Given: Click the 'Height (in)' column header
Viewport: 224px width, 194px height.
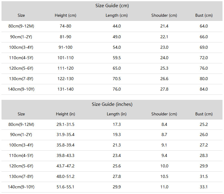Looking at the screenshot, I should (x=65, y=114).
